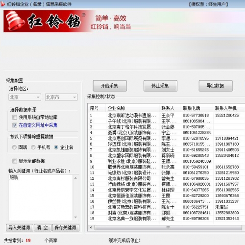Save keywords using 保存关键词 button
The height and width of the screenshot is (245, 245).
click(66, 227)
